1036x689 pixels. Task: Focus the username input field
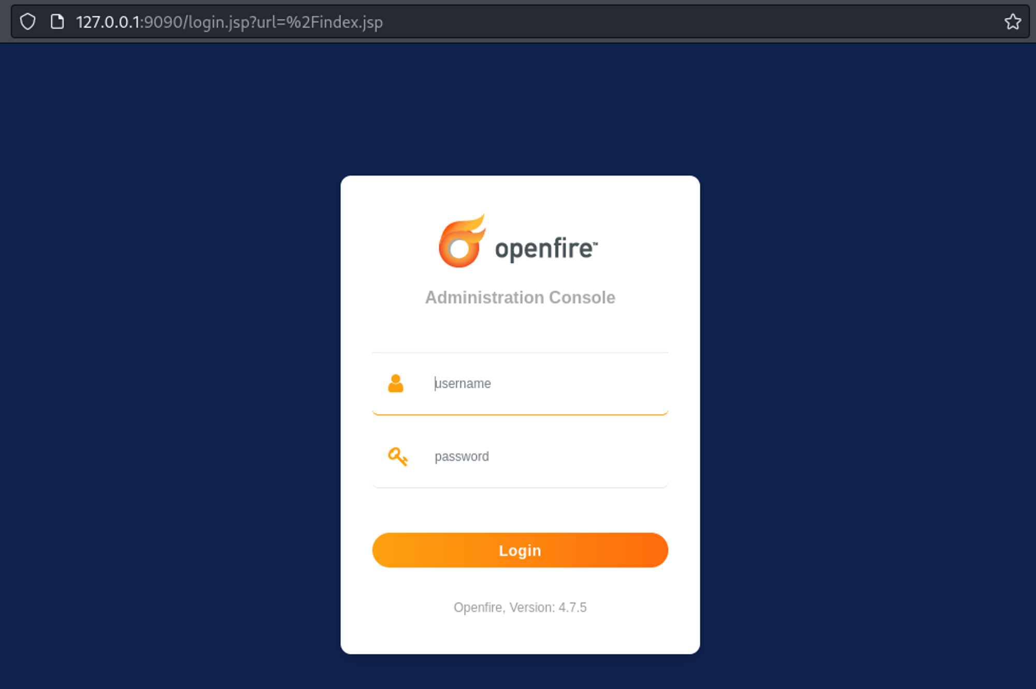click(x=544, y=384)
